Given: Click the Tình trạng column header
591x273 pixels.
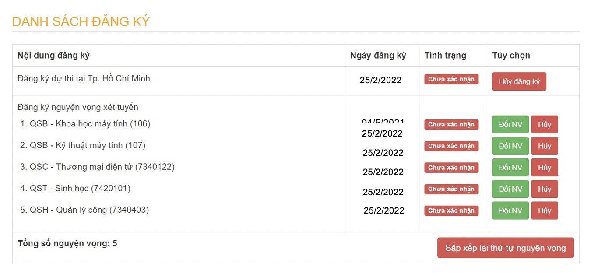Looking at the screenshot, I should point(445,56).
